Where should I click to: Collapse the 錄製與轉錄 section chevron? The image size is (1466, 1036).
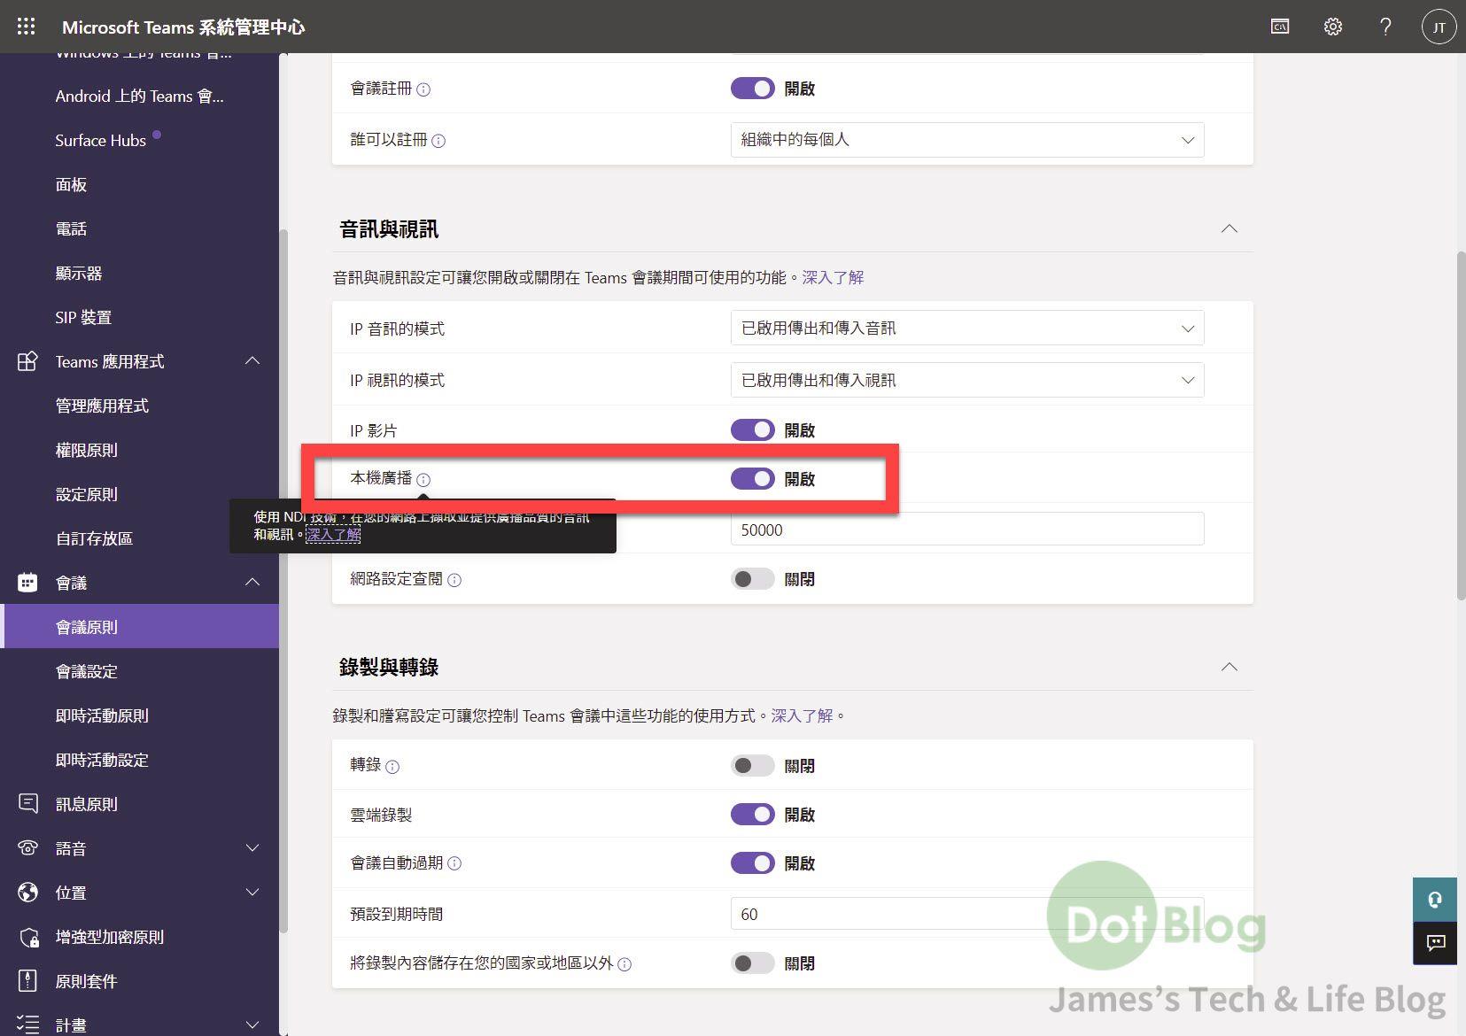pyautogui.click(x=1229, y=667)
